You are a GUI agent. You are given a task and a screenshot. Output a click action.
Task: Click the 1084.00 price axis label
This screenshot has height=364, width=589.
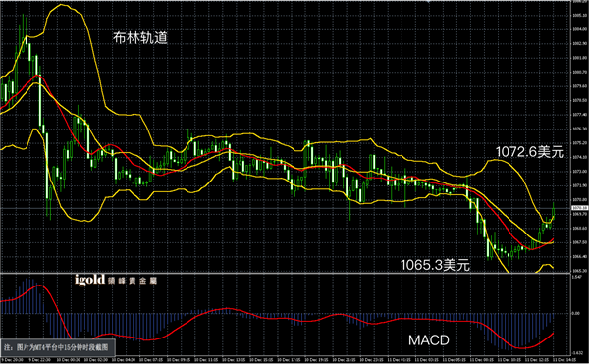pyautogui.click(x=579, y=29)
